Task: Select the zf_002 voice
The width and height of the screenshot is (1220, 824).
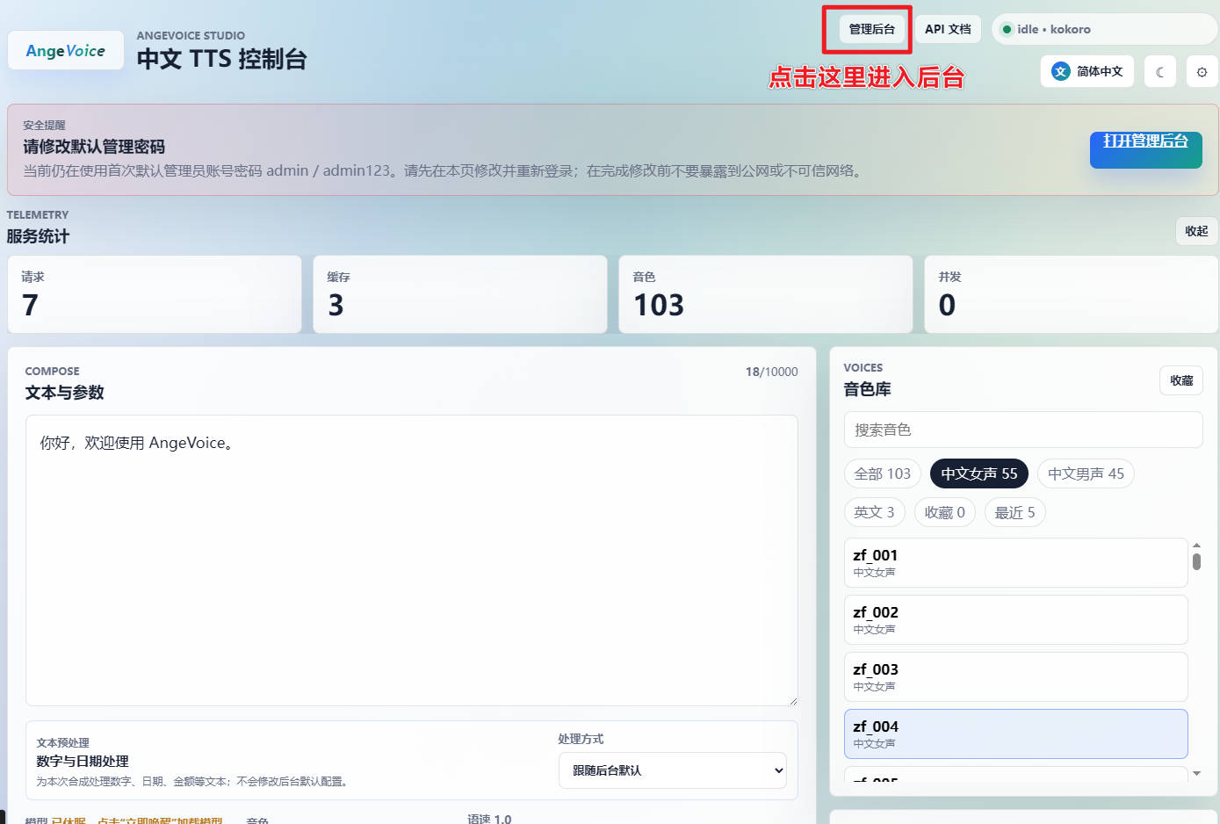Action: pyautogui.click(x=1015, y=619)
